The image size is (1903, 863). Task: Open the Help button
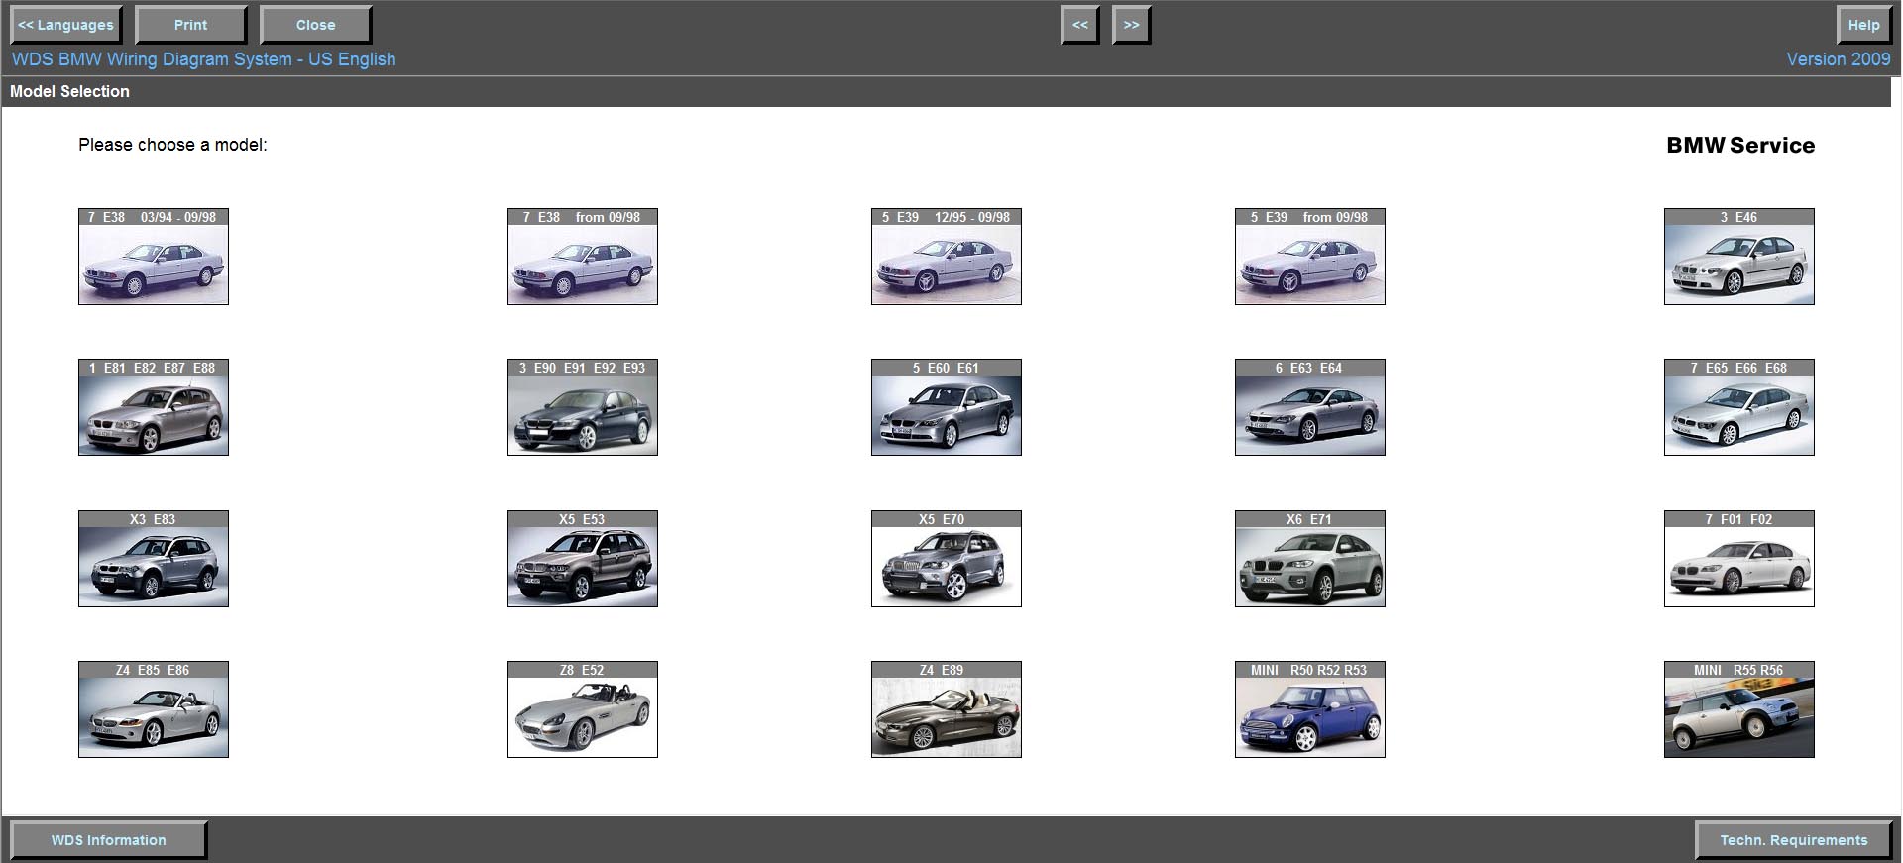tap(1864, 25)
